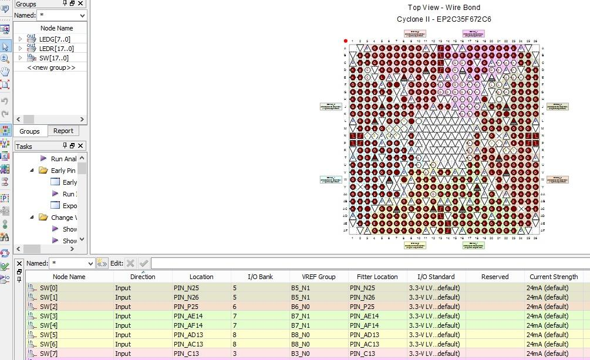
Task: Click the confirm checkmark icon next to Edit
Action: point(143,263)
